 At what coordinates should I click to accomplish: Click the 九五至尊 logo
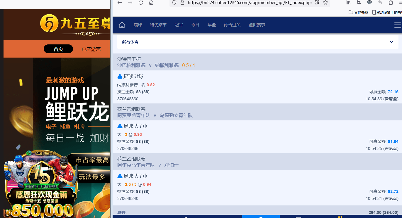point(75,24)
